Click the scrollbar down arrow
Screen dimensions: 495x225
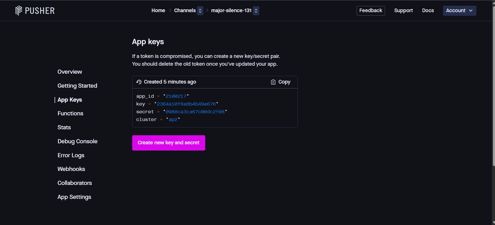click(493, 223)
